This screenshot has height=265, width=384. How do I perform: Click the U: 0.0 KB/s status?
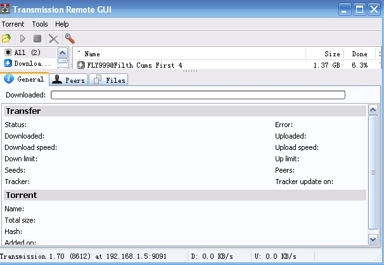[275, 256]
